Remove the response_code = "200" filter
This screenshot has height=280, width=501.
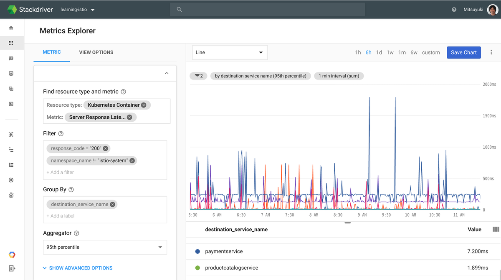[105, 148]
